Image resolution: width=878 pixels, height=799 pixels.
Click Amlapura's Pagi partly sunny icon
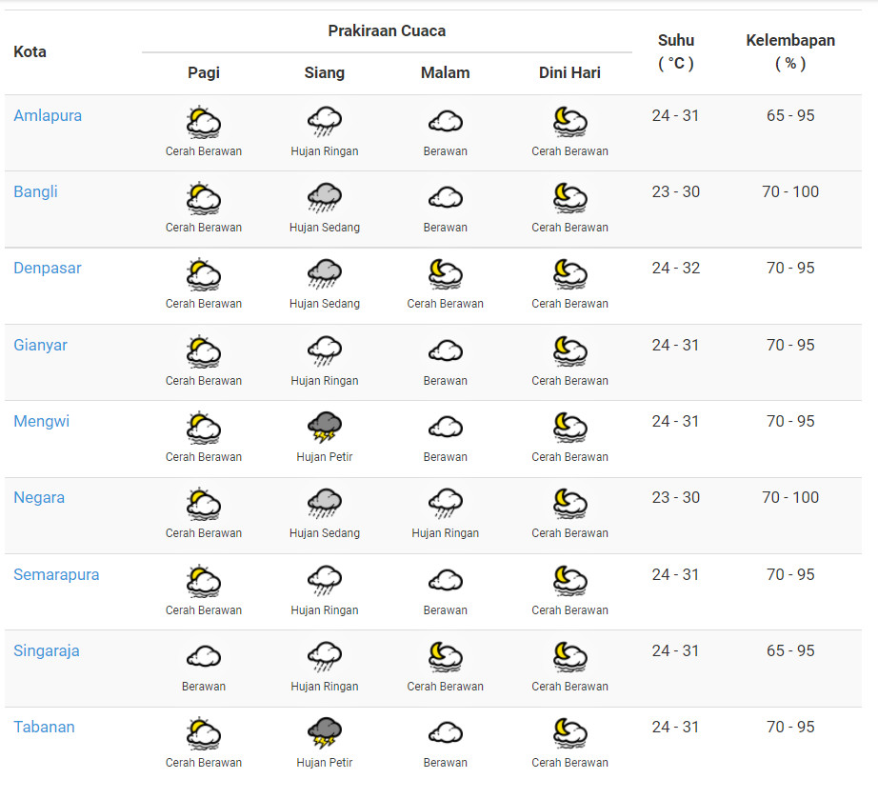tap(204, 122)
